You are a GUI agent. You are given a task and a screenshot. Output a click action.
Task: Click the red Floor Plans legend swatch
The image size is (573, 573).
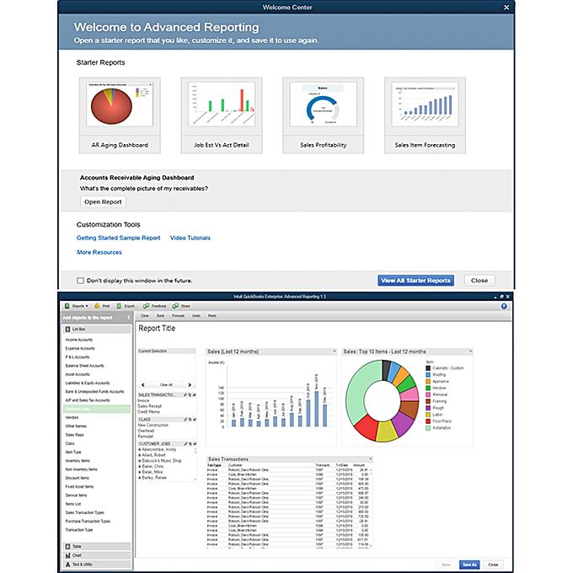[x=428, y=420]
